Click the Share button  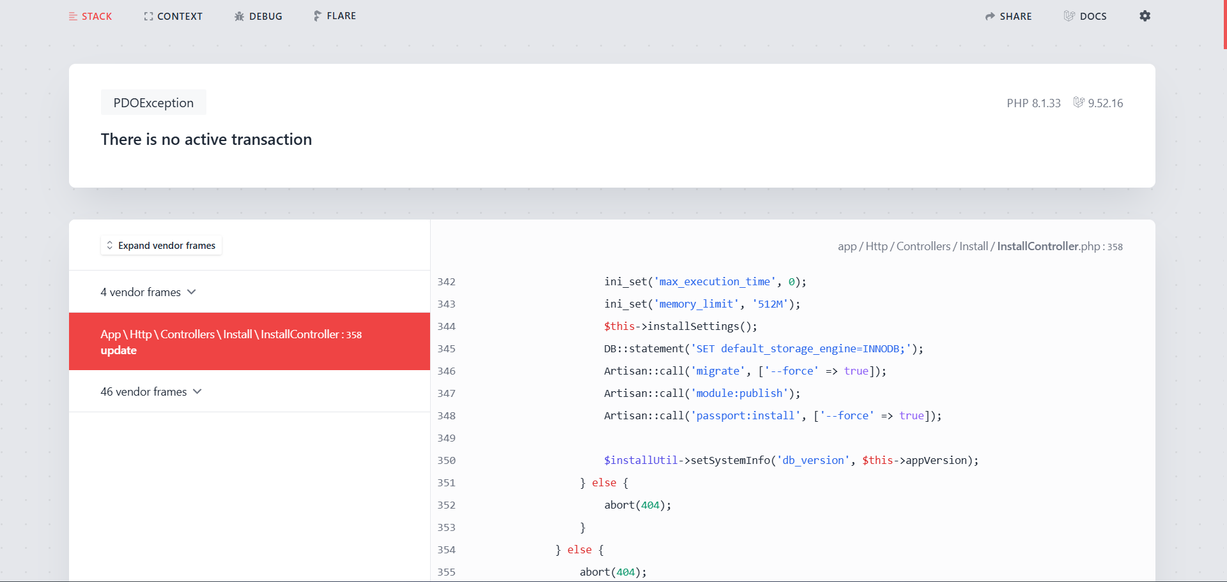(x=1008, y=17)
